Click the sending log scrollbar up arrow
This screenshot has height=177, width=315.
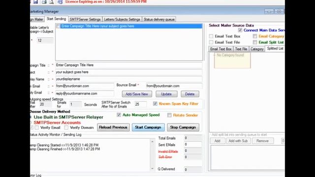152,142
